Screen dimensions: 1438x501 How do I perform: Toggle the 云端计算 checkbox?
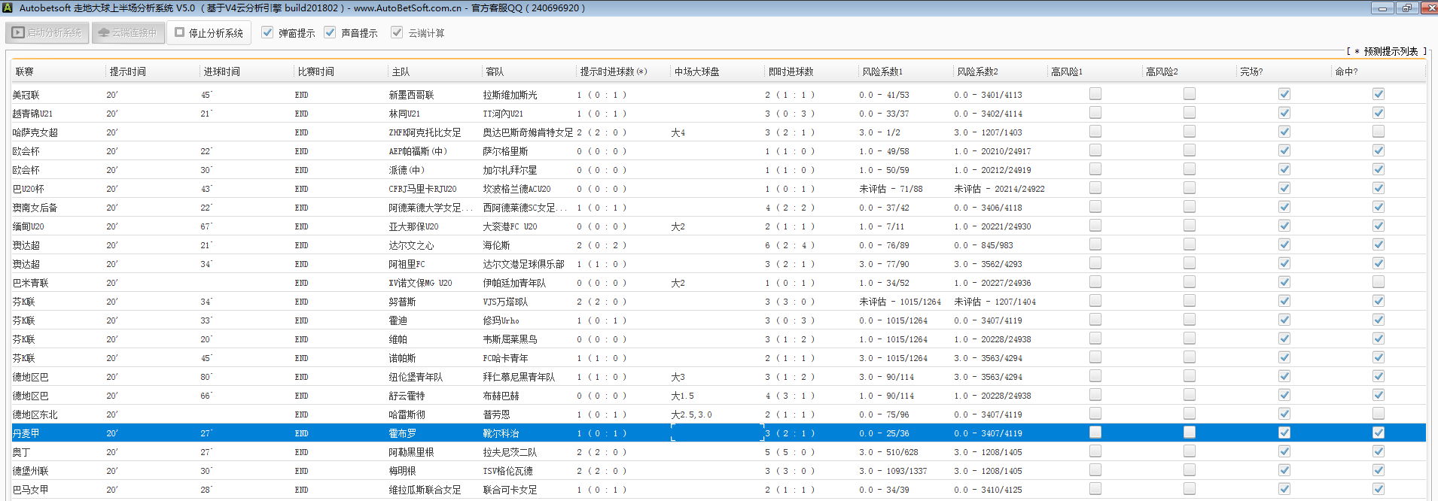[397, 33]
